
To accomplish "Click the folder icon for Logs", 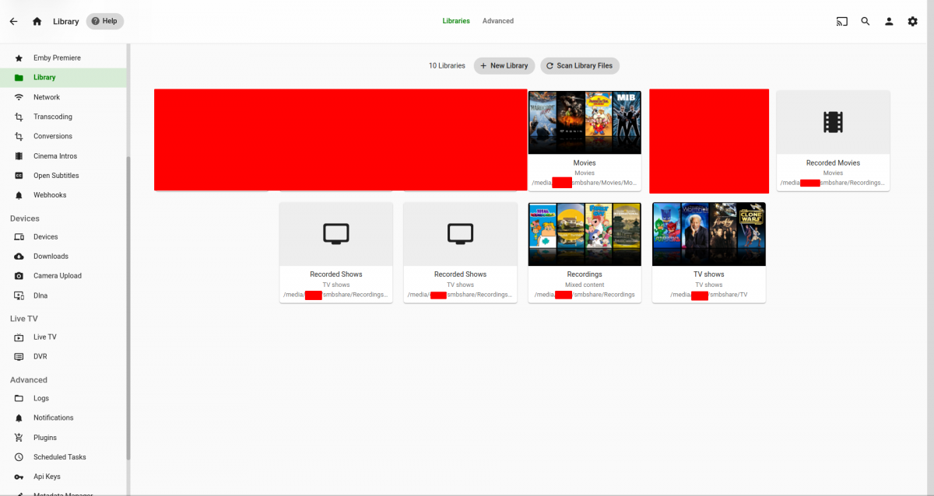I will 19,399.
